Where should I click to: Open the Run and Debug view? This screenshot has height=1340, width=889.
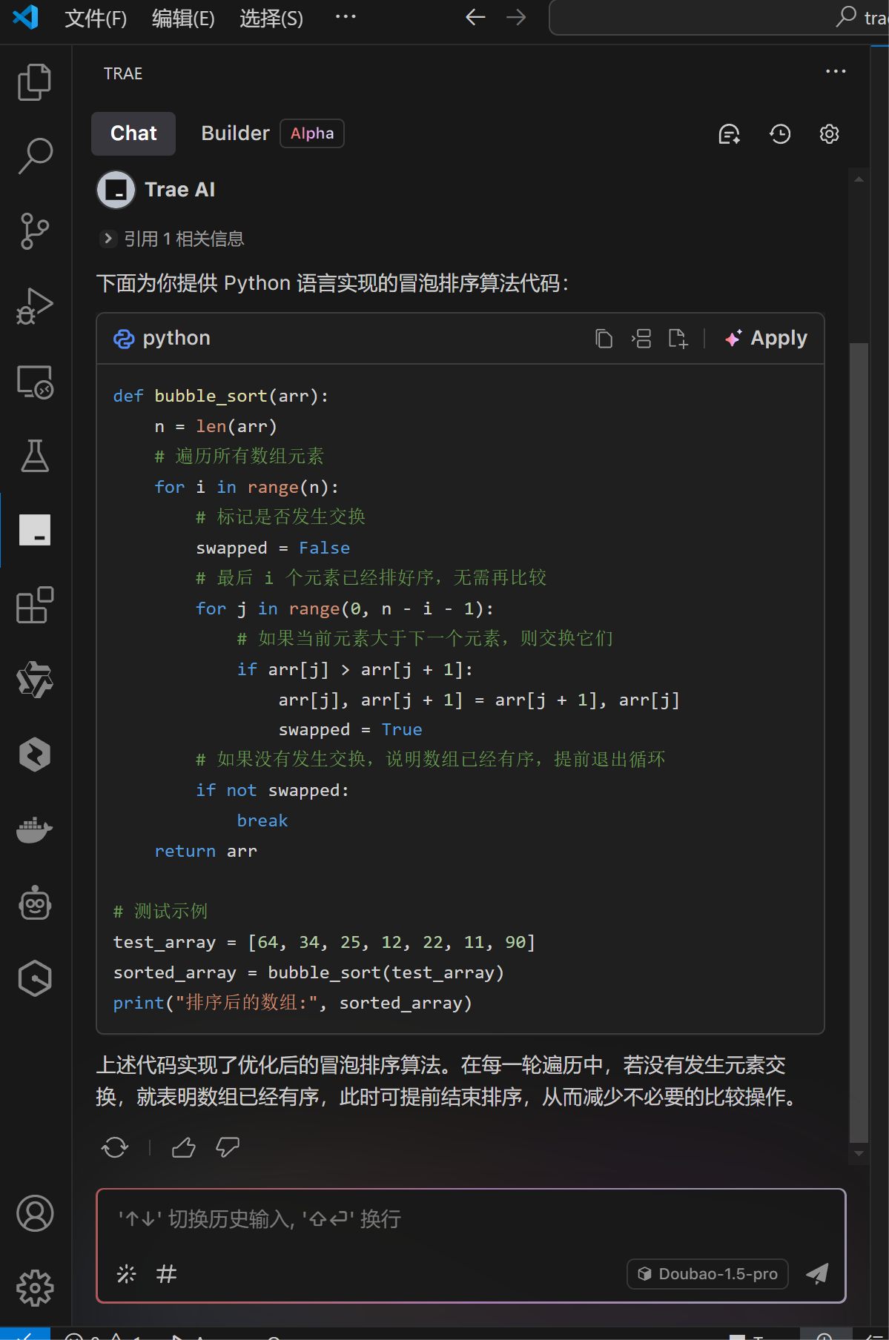tap(35, 306)
